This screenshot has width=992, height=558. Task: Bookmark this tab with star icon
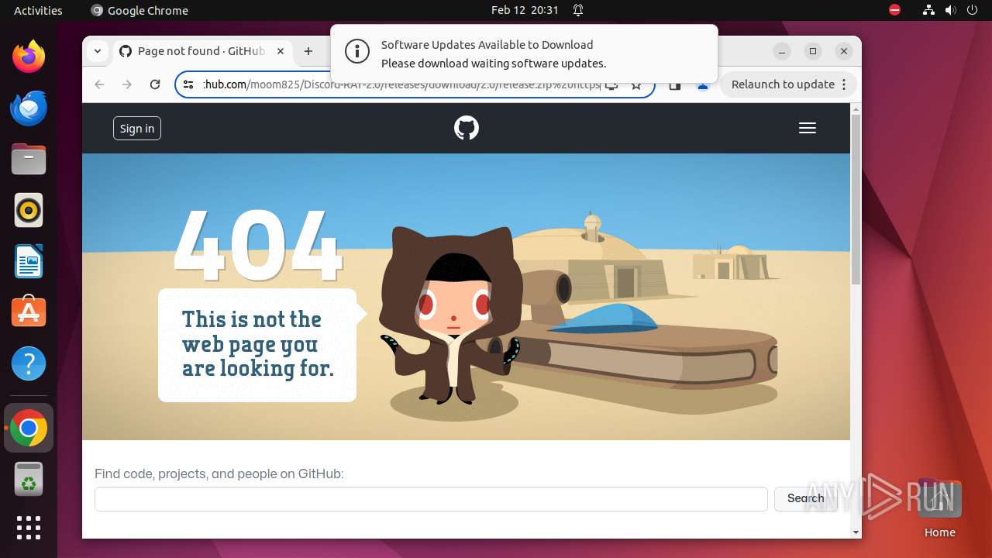pyautogui.click(x=636, y=84)
